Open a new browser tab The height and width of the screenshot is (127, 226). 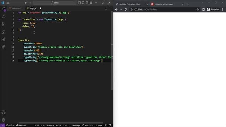tap(188, 4)
